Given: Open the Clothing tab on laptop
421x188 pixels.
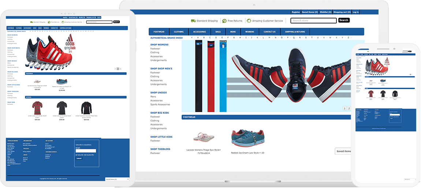Looking at the screenshot, I should pyautogui.click(x=179, y=32).
